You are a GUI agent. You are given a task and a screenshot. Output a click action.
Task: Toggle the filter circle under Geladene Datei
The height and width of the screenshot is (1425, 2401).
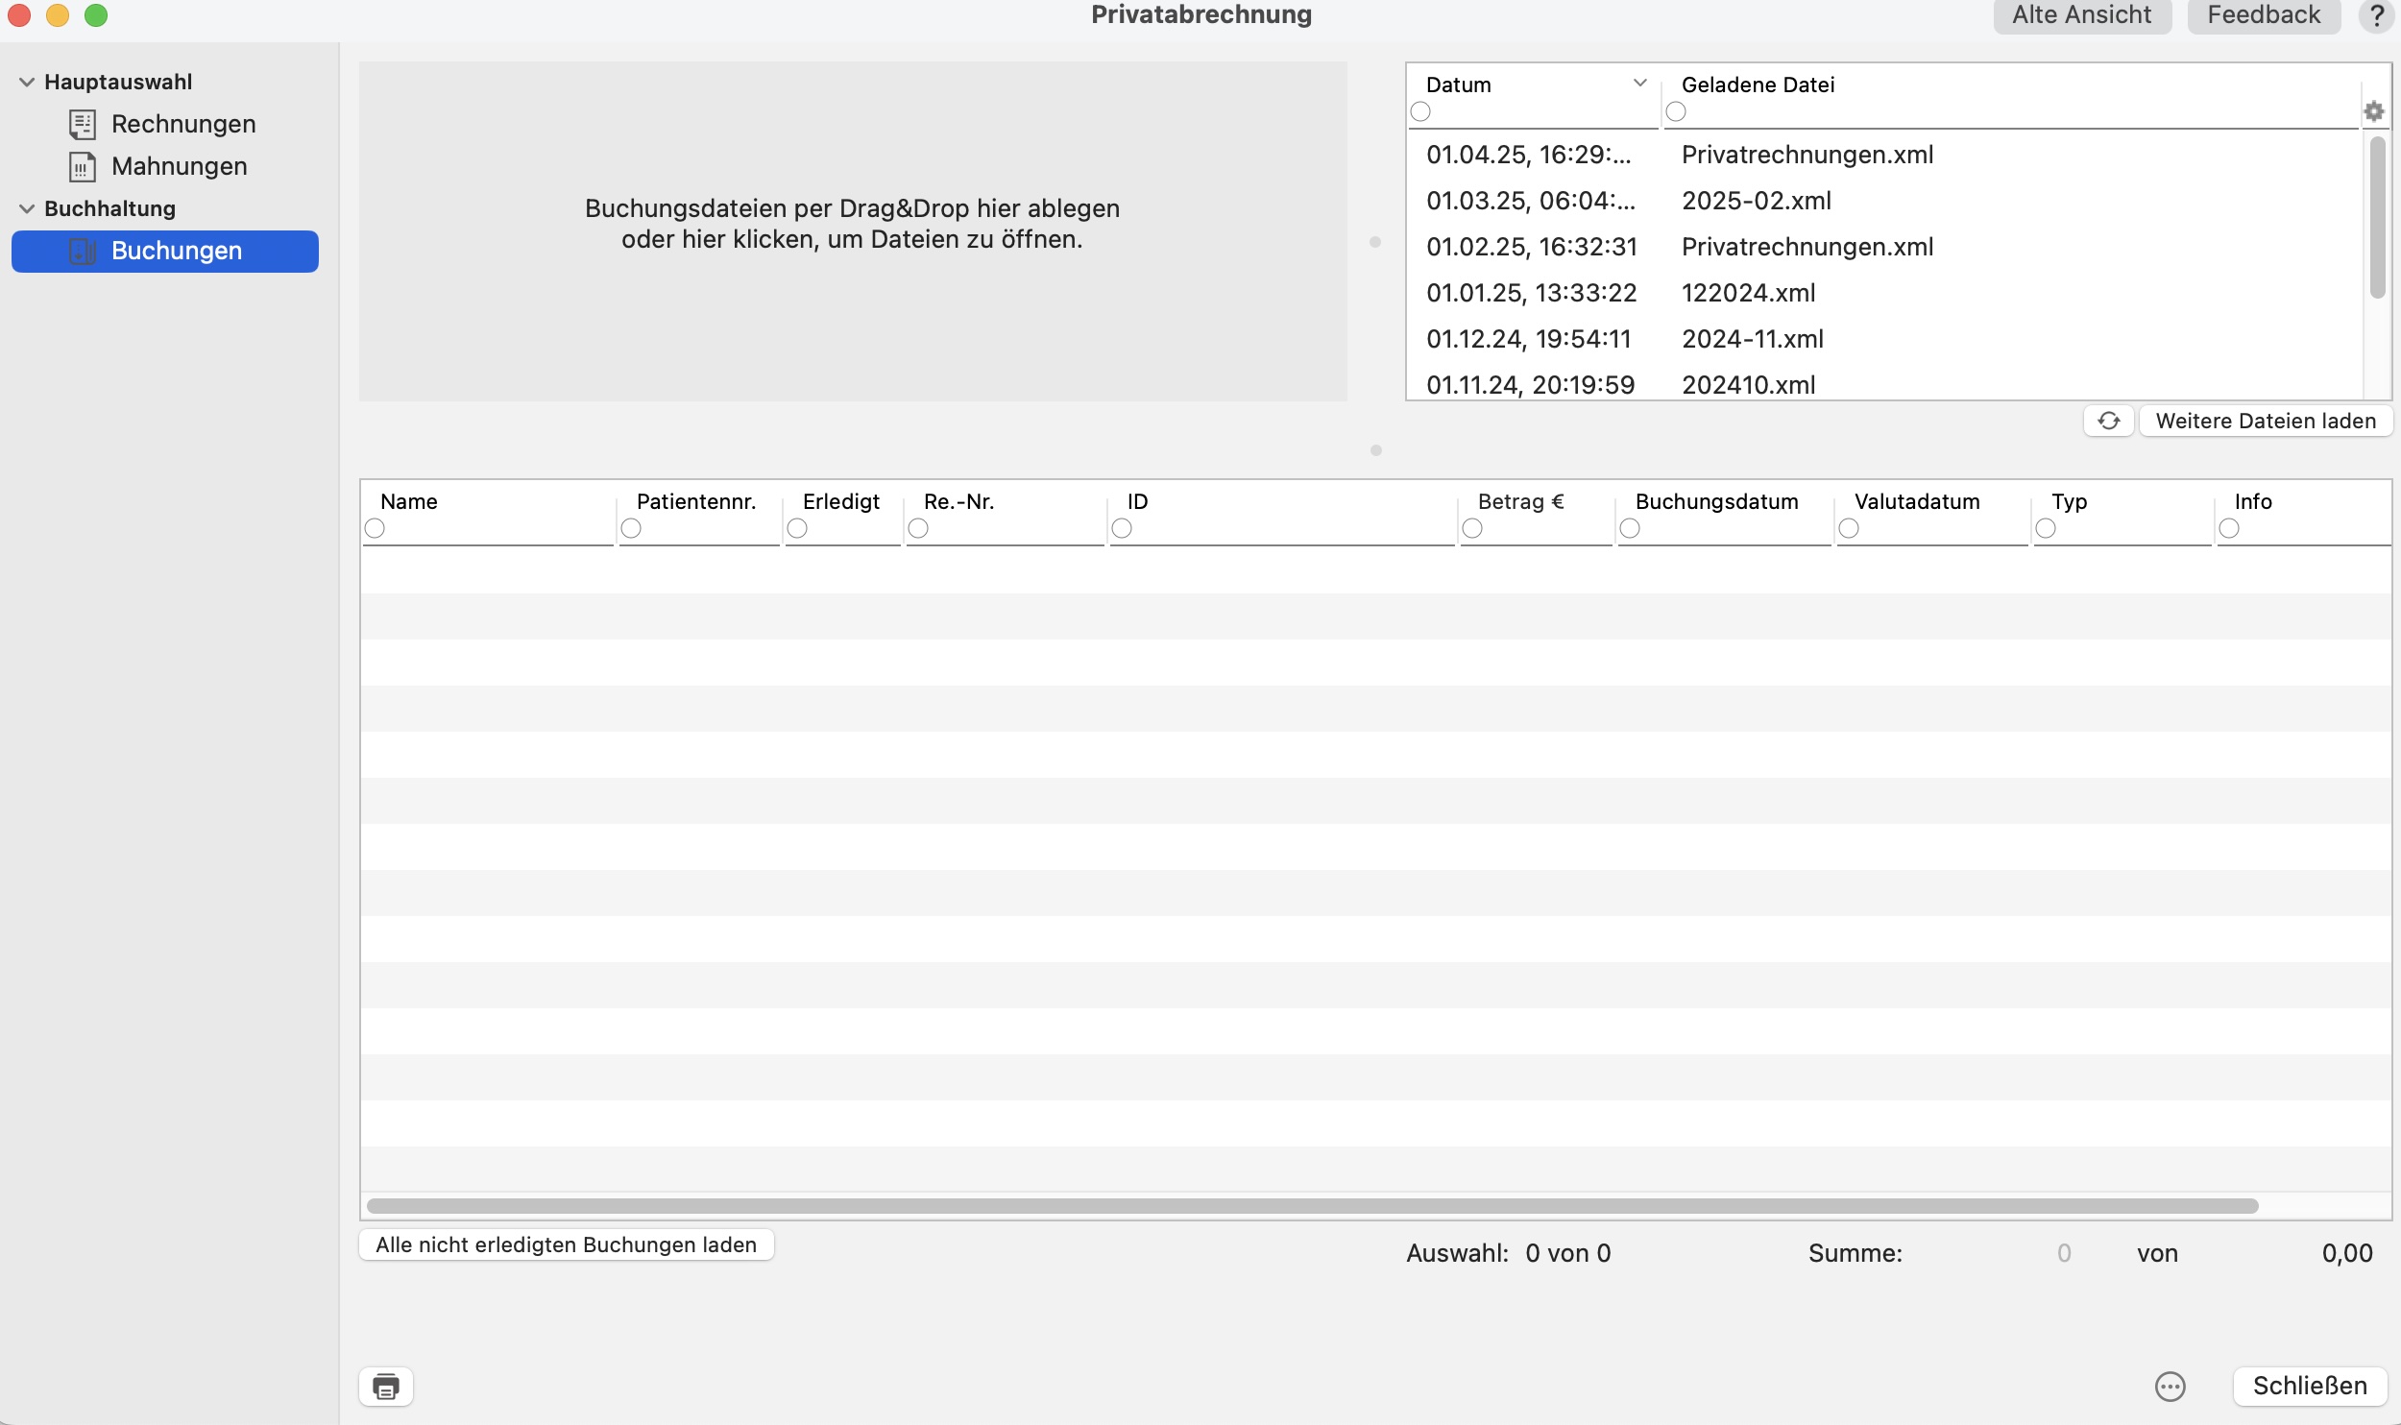[1676, 111]
